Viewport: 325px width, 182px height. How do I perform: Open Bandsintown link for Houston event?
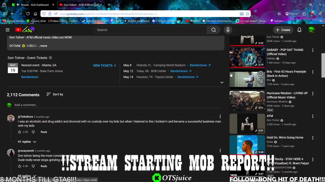[188, 77]
